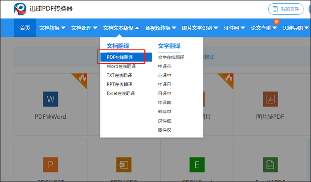Click the blue Word icon for PDF转Word
Screen dimensions: 311x182
coord(51,99)
